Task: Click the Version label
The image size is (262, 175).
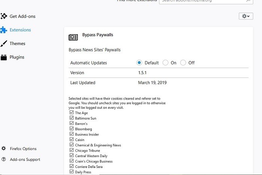Action: click(77, 73)
